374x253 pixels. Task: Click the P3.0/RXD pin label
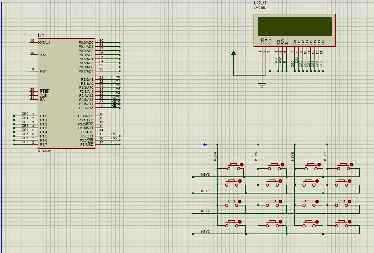click(x=86, y=116)
